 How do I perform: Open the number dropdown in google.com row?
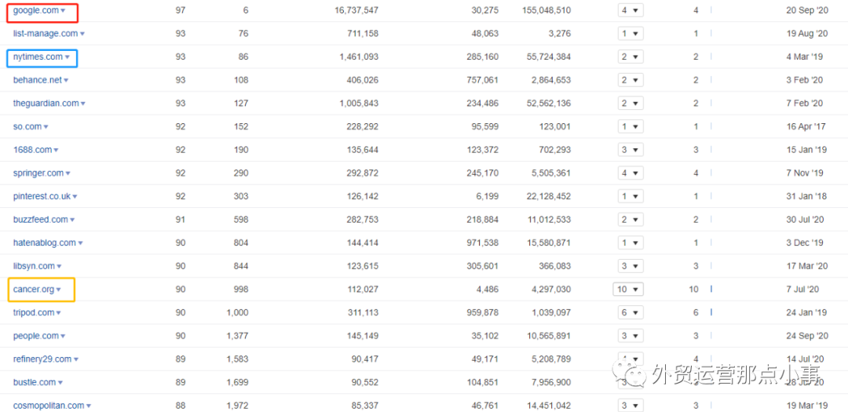pyautogui.click(x=629, y=10)
